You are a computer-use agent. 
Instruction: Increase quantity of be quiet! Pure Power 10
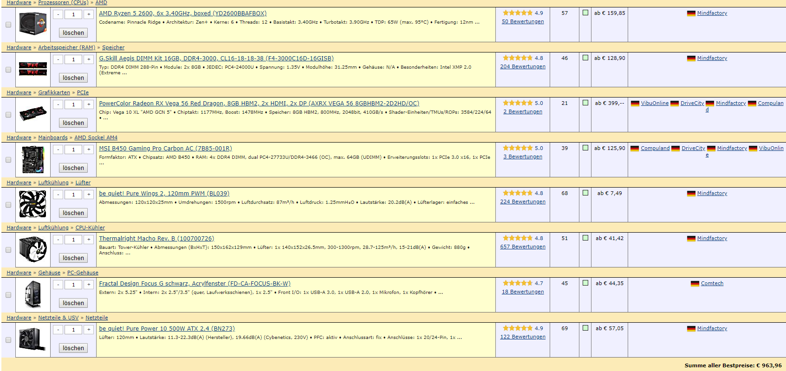point(89,330)
